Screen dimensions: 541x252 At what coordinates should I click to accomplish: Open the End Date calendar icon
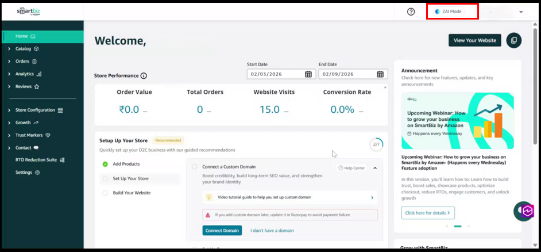click(380, 74)
